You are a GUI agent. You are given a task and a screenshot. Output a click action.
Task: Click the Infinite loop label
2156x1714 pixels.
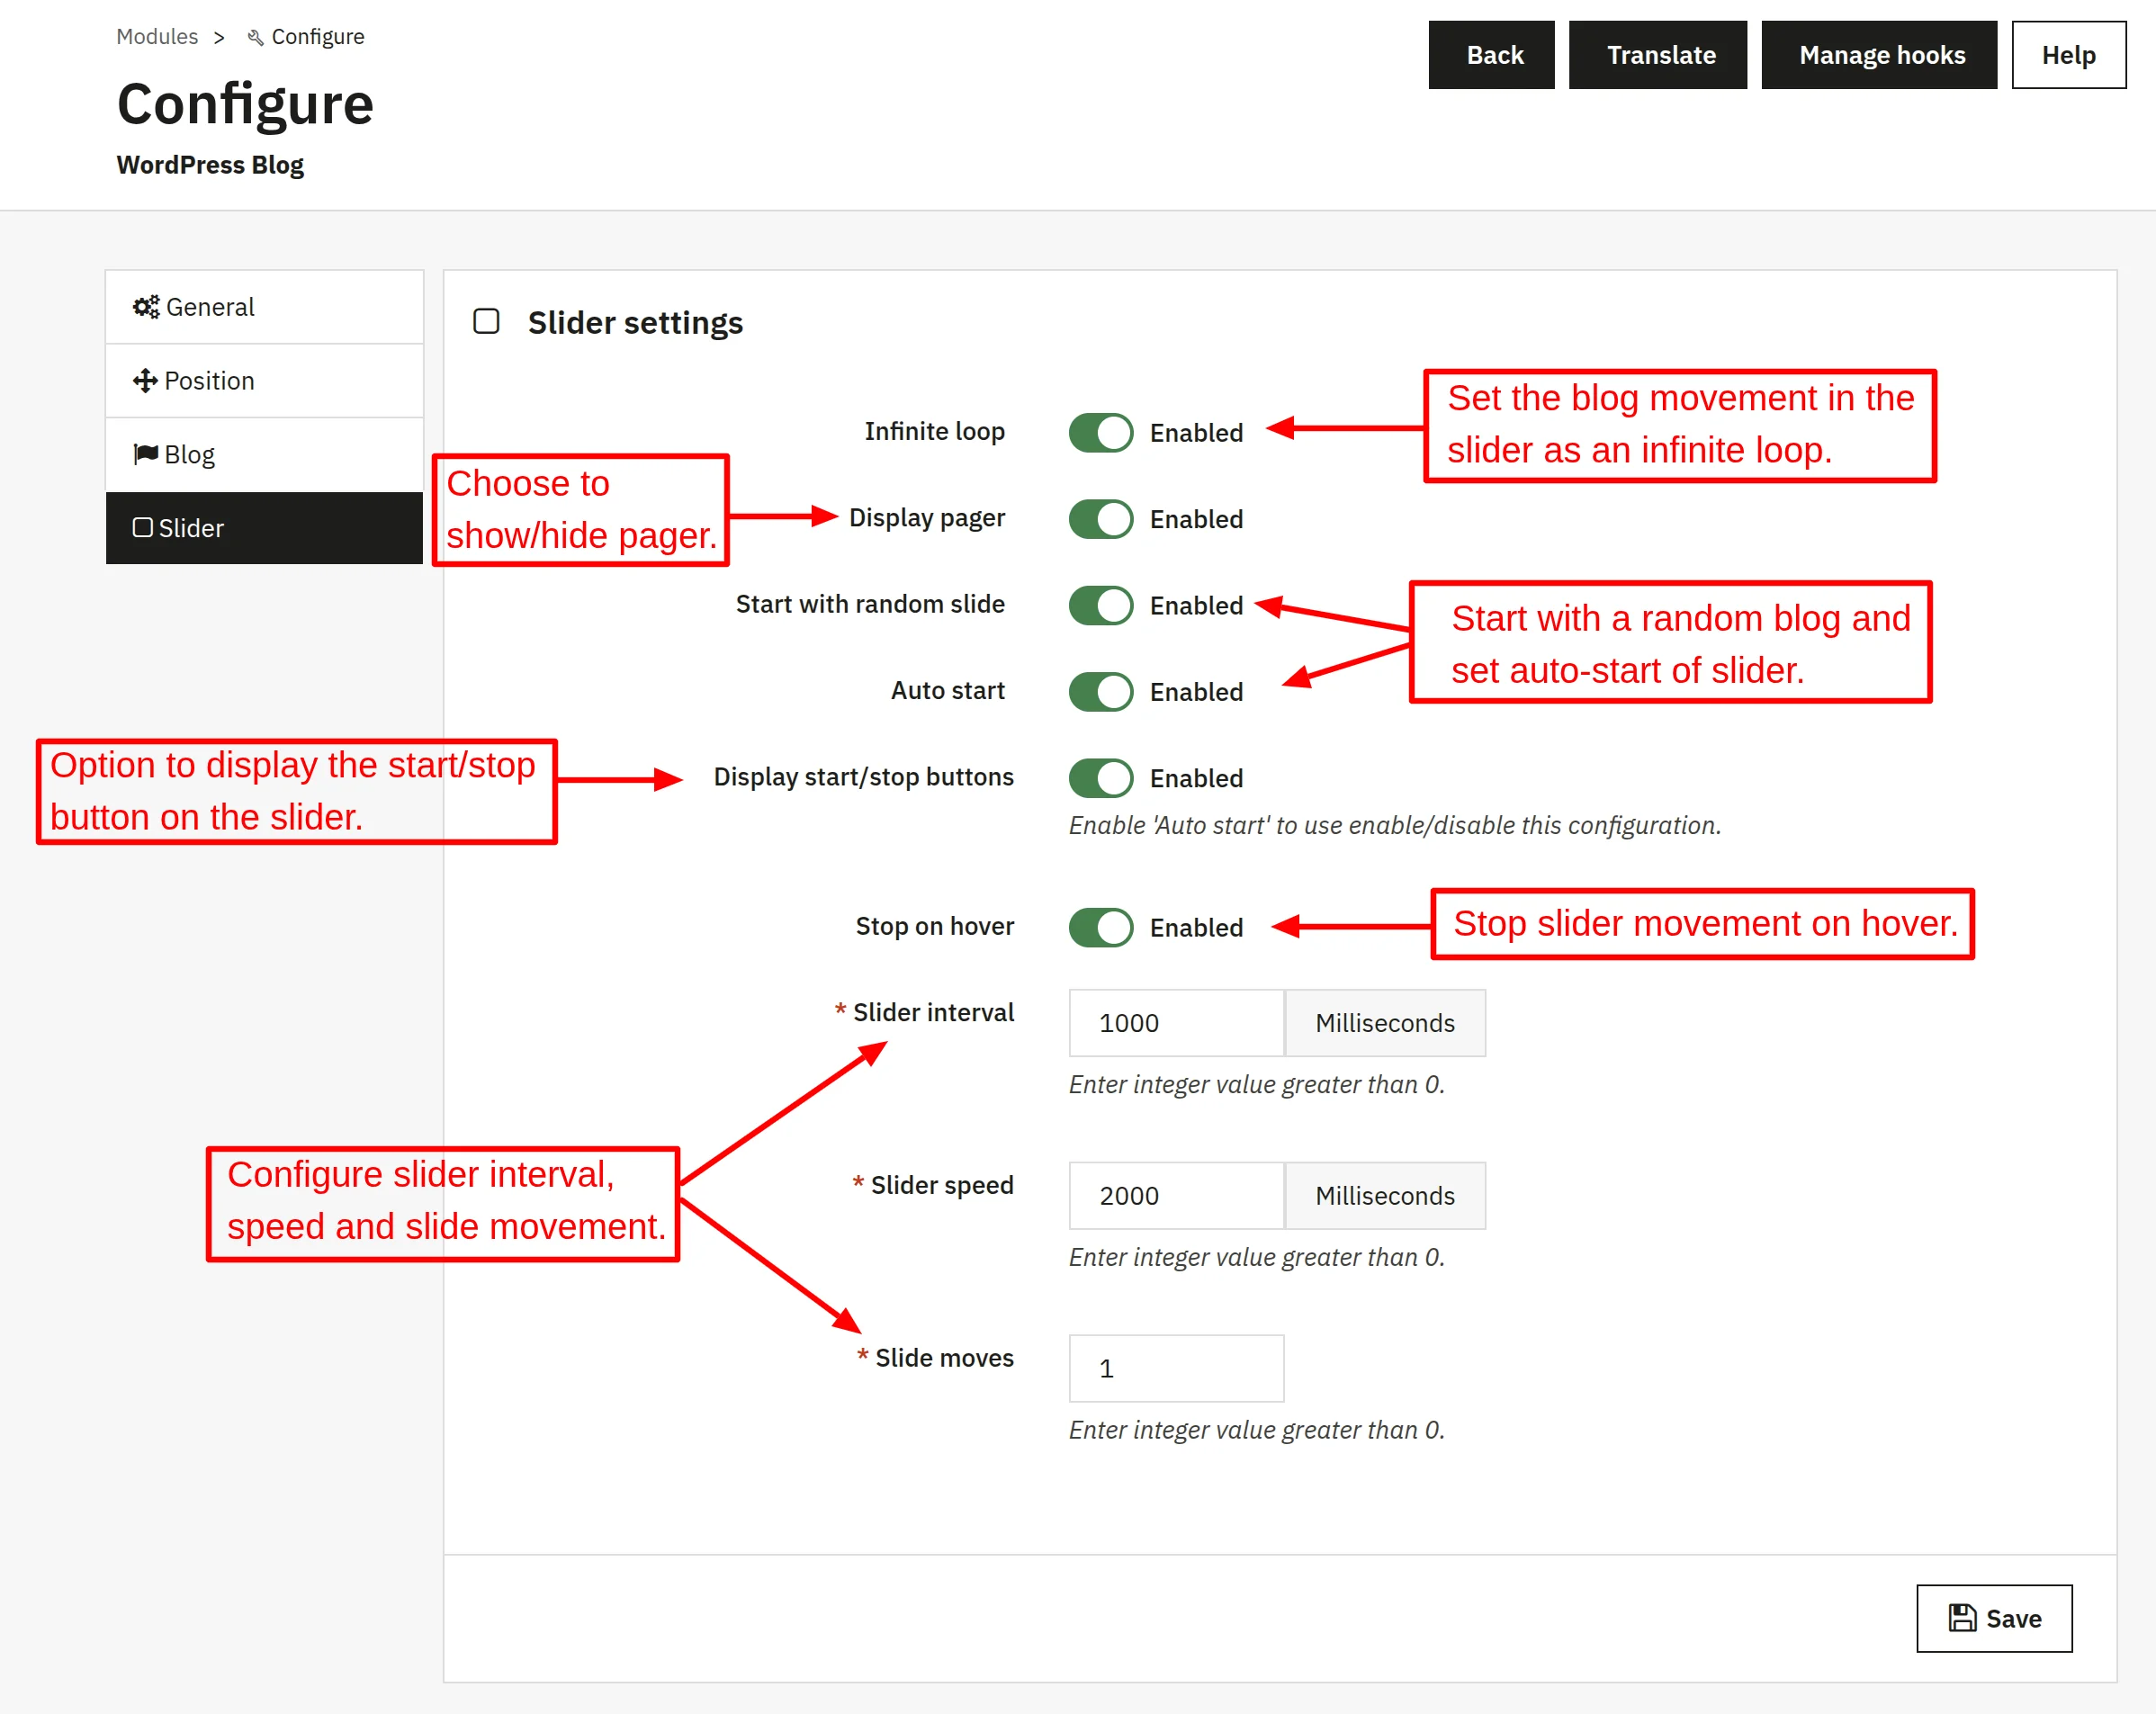934,431
